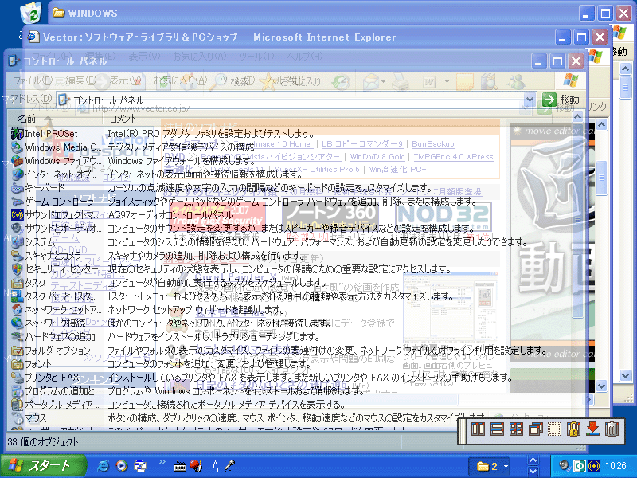637x478 pixels.
Task: Click Control Panel list scroll up arrow
Action: pyautogui.click(x=578, y=117)
